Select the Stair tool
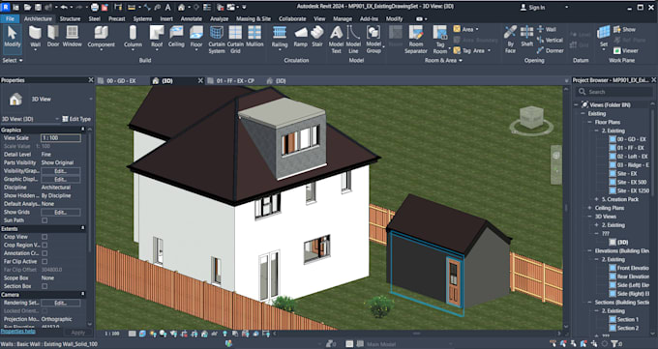The width and height of the screenshot is (658, 349). tap(317, 36)
